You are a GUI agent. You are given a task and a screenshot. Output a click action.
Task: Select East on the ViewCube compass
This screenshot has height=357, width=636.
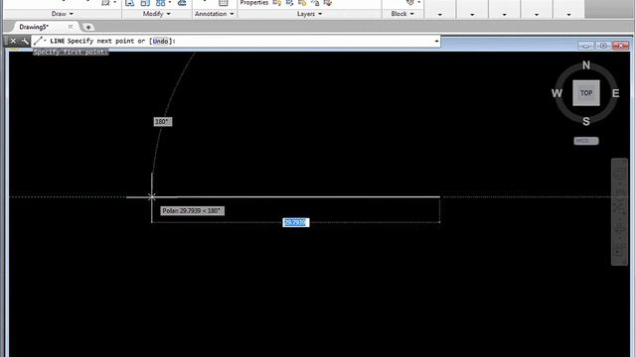pyautogui.click(x=615, y=93)
